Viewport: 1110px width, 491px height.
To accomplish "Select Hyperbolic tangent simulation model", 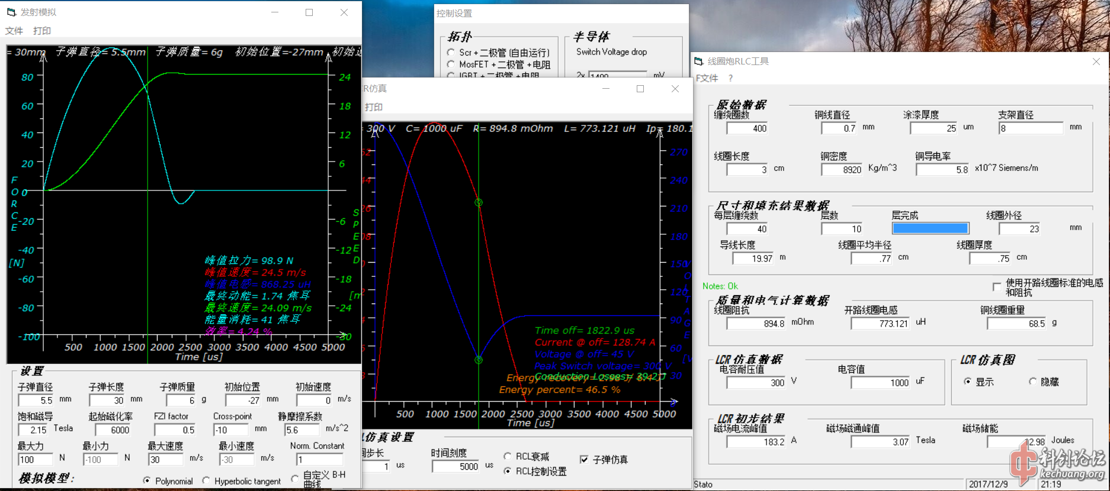I will (x=206, y=481).
